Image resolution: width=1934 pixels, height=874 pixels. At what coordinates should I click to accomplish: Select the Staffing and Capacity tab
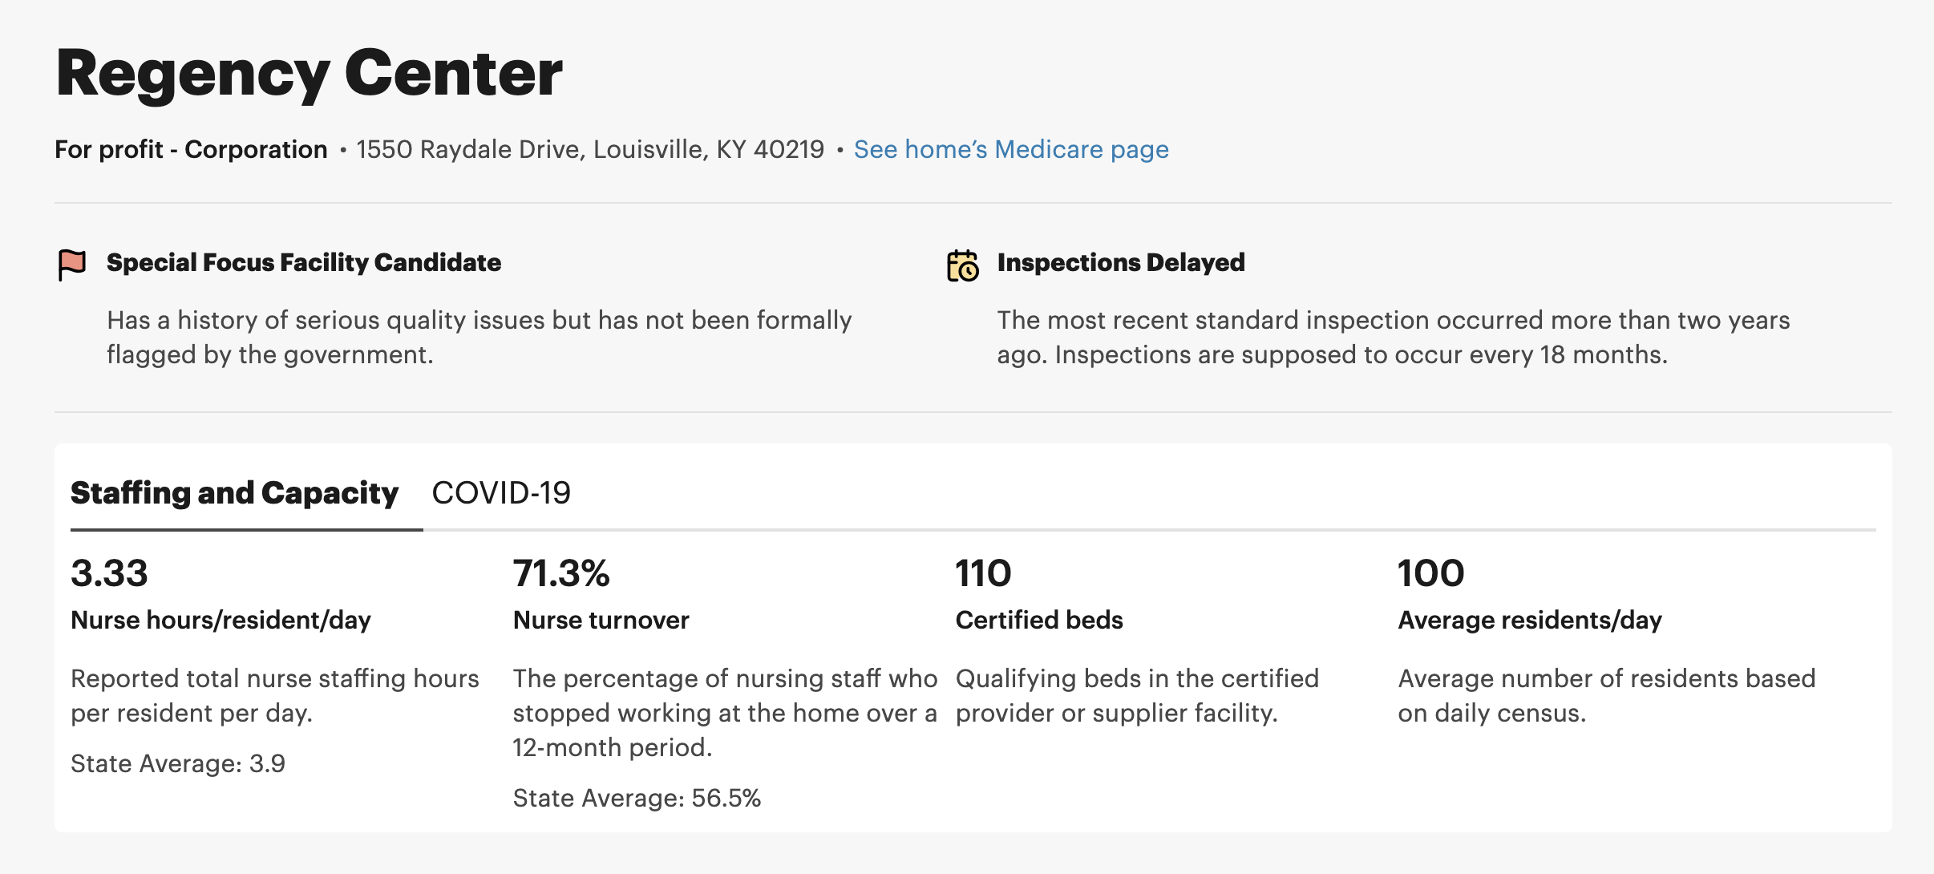234,492
